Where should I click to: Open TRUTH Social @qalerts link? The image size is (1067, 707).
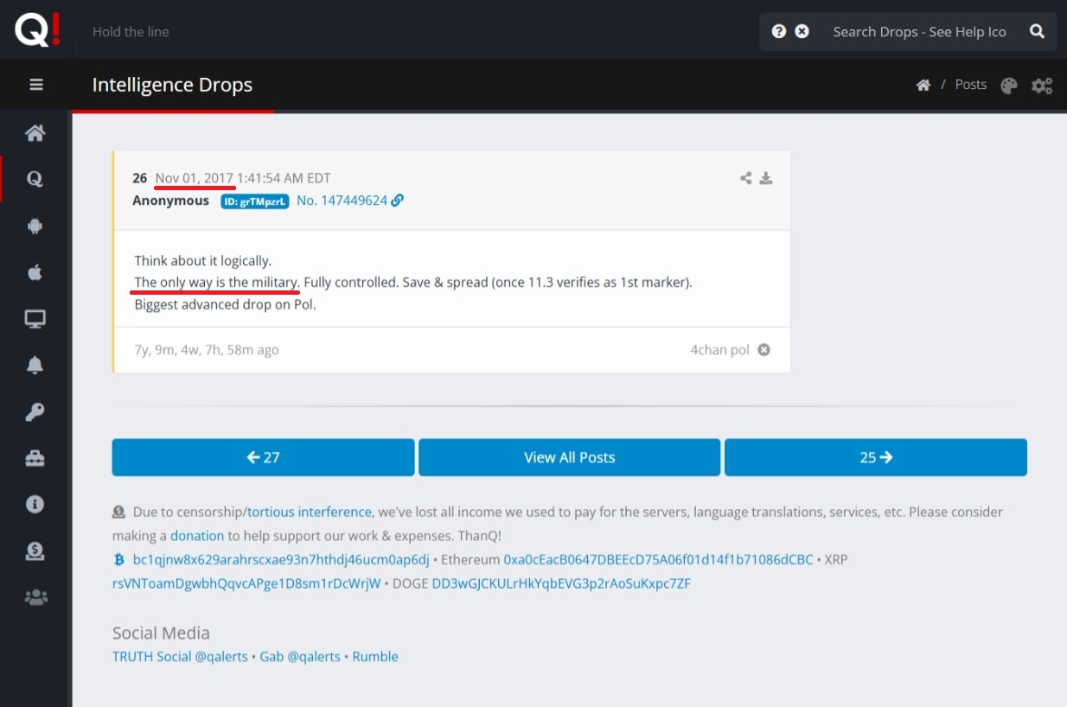point(180,657)
